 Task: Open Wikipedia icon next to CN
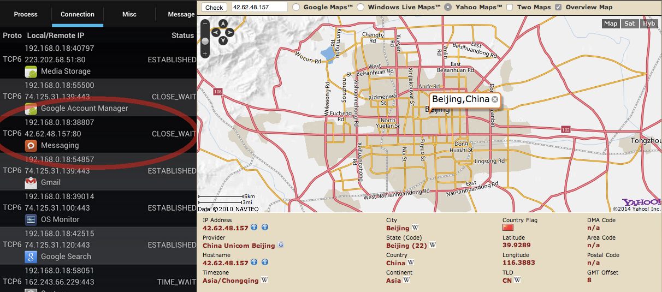click(x=517, y=281)
